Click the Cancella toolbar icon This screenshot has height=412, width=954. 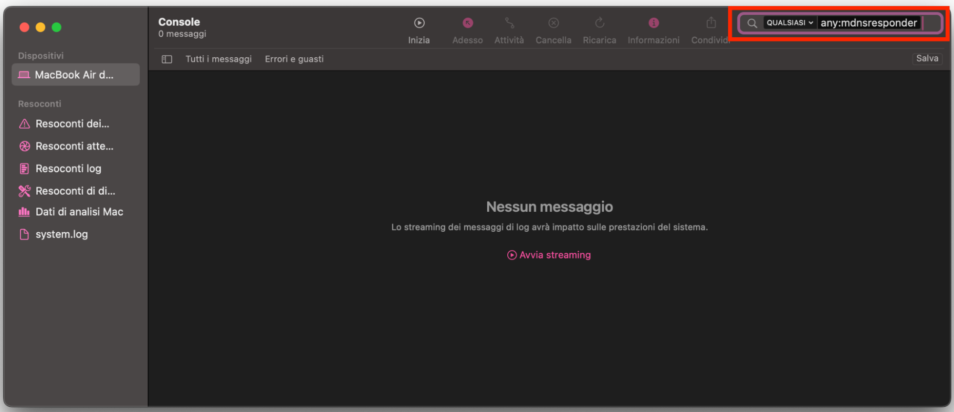(x=554, y=23)
